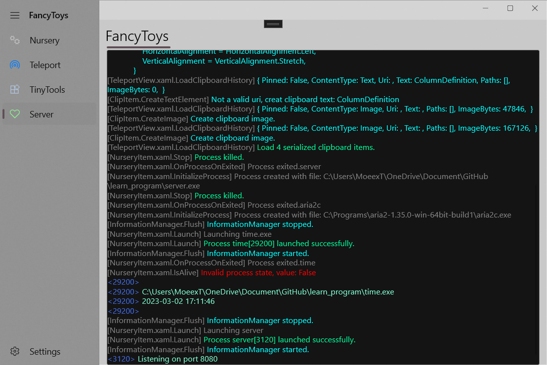Select the Server navigation item
Screen dimensions: 547x365
coord(42,114)
